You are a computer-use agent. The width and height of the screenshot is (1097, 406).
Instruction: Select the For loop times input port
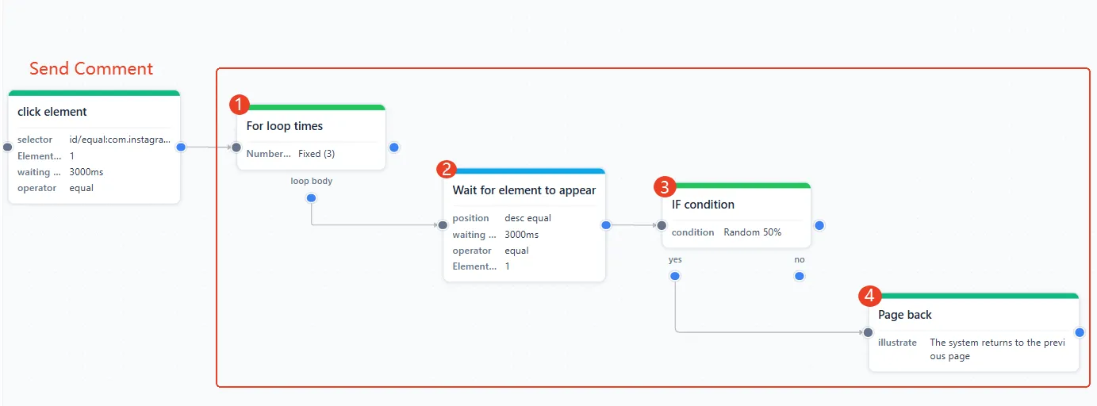coord(236,147)
